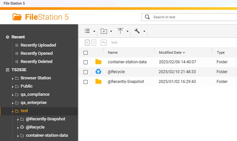Select the TS253E label in sidebar

(x=19, y=70)
